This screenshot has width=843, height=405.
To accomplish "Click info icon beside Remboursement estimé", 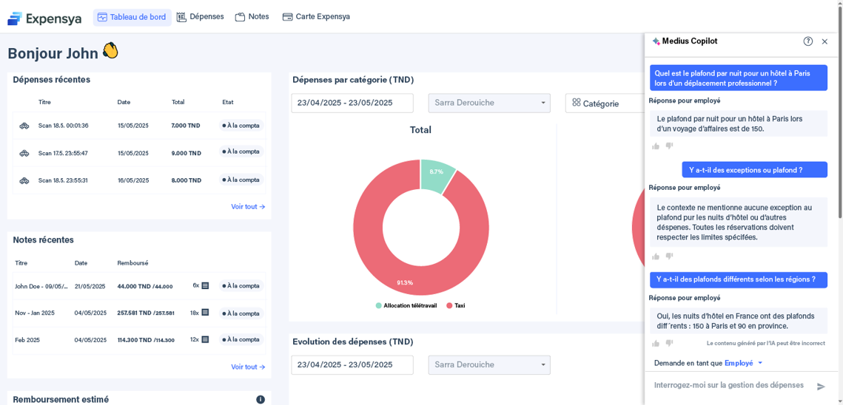I will [x=261, y=399].
